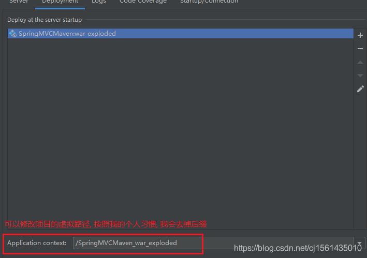367x258 pixels.
Task: Select the Deployment tab
Action: click(60, 2)
